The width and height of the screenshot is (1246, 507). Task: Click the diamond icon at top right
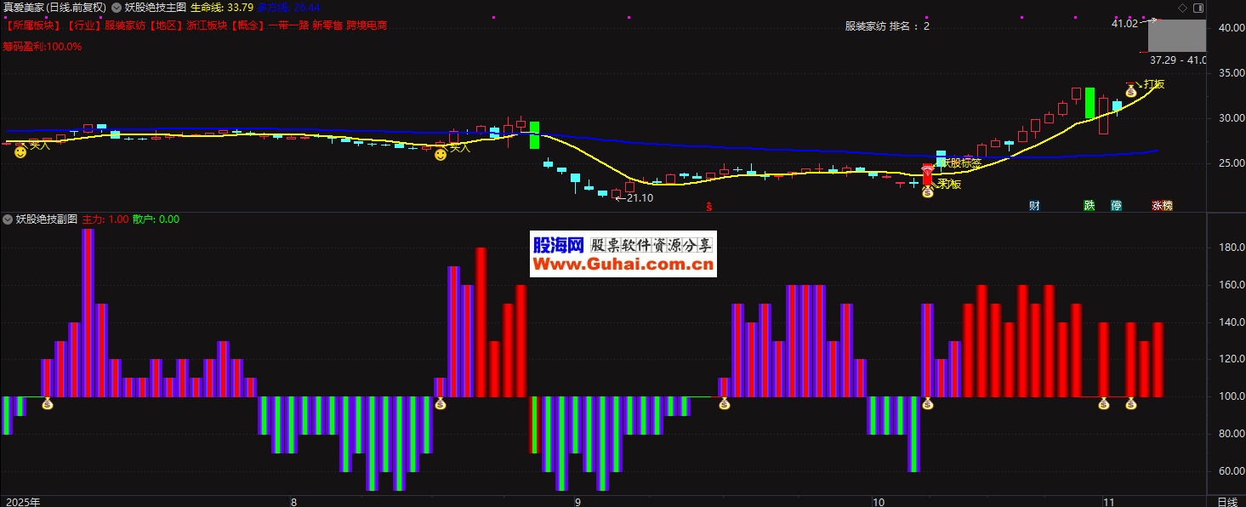point(1182,8)
